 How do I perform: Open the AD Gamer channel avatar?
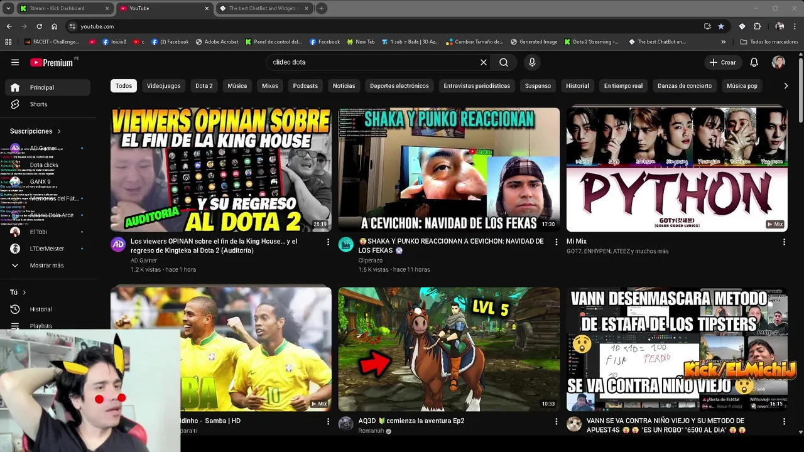pyautogui.click(x=118, y=244)
